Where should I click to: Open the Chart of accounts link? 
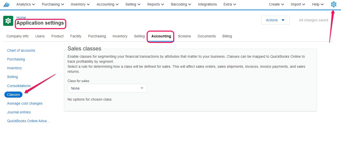click(x=21, y=50)
